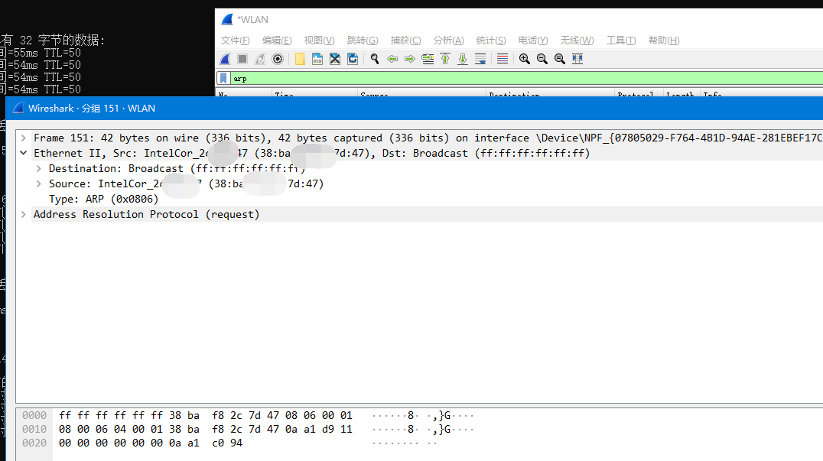Click the 0a a1 d9 11 bytes

(x=319, y=429)
